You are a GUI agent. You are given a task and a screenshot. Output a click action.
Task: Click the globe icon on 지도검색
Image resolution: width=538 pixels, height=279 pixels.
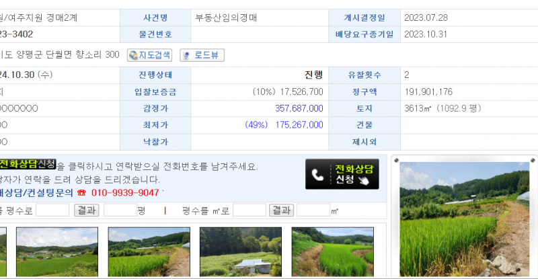point(133,55)
